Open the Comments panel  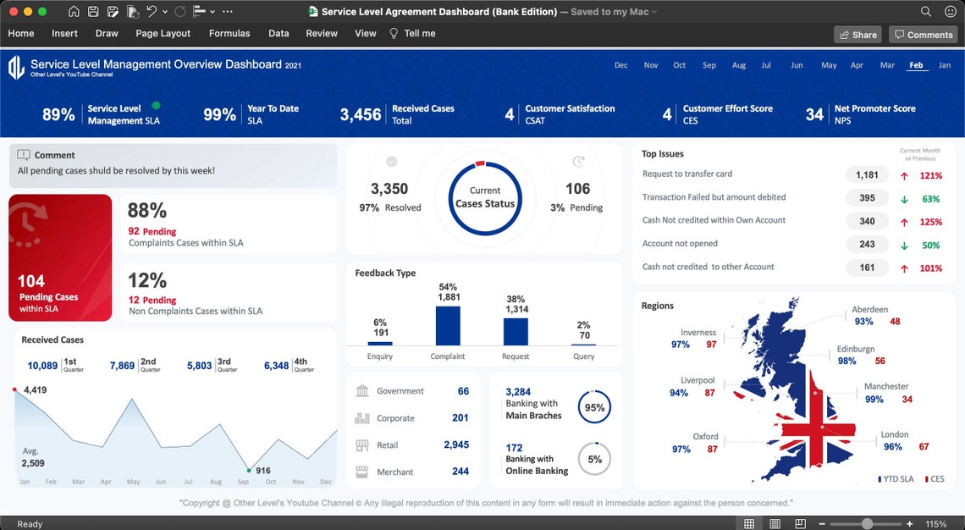[x=924, y=35]
